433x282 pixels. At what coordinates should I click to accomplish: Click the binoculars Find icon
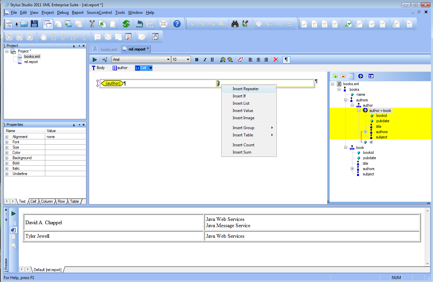(x=235, y=24)
